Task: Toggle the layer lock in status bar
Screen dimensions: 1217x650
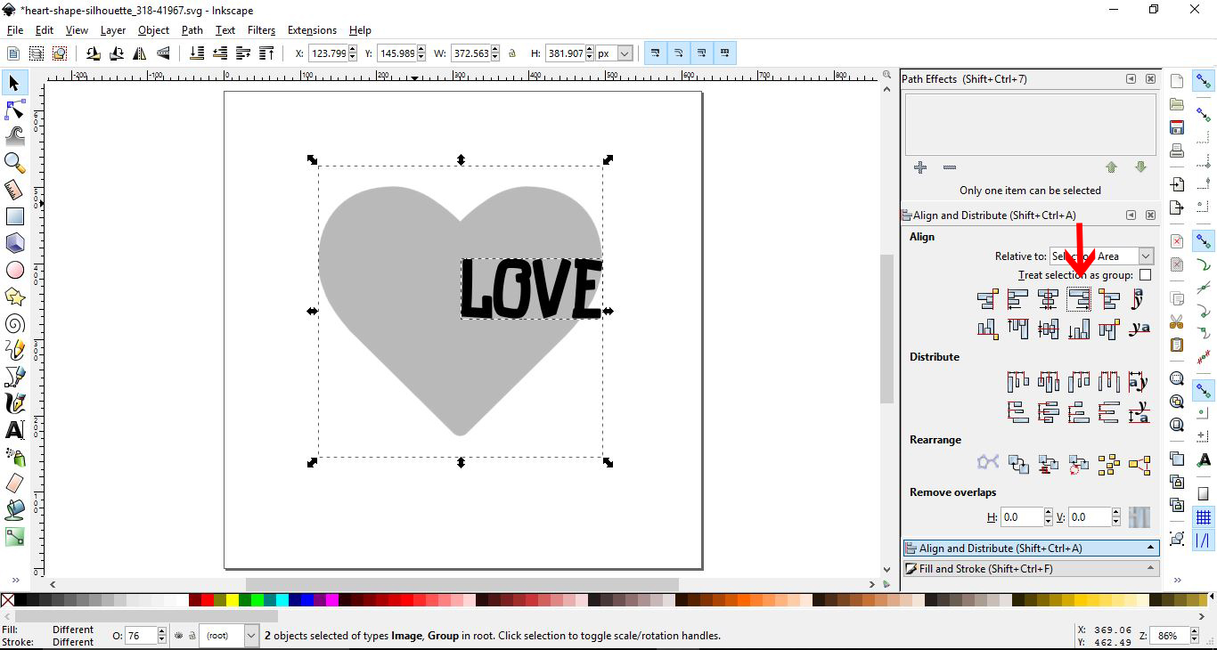Action: (192, 636)
